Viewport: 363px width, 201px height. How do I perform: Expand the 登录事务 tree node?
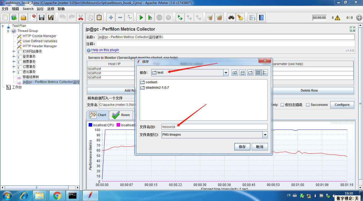pos(14,56)
